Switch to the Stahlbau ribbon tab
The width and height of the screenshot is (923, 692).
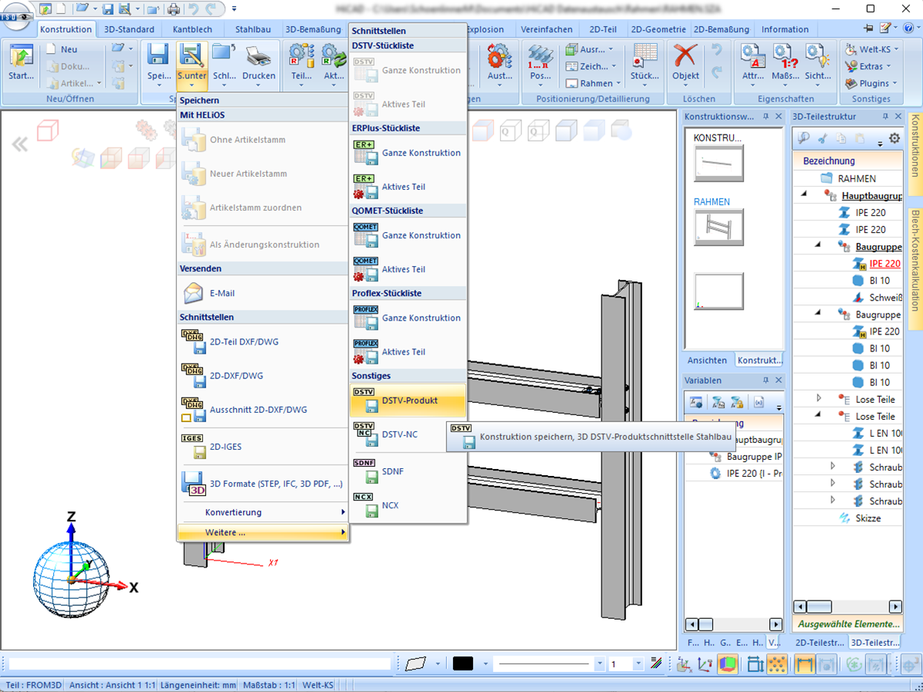click(252, 29)
